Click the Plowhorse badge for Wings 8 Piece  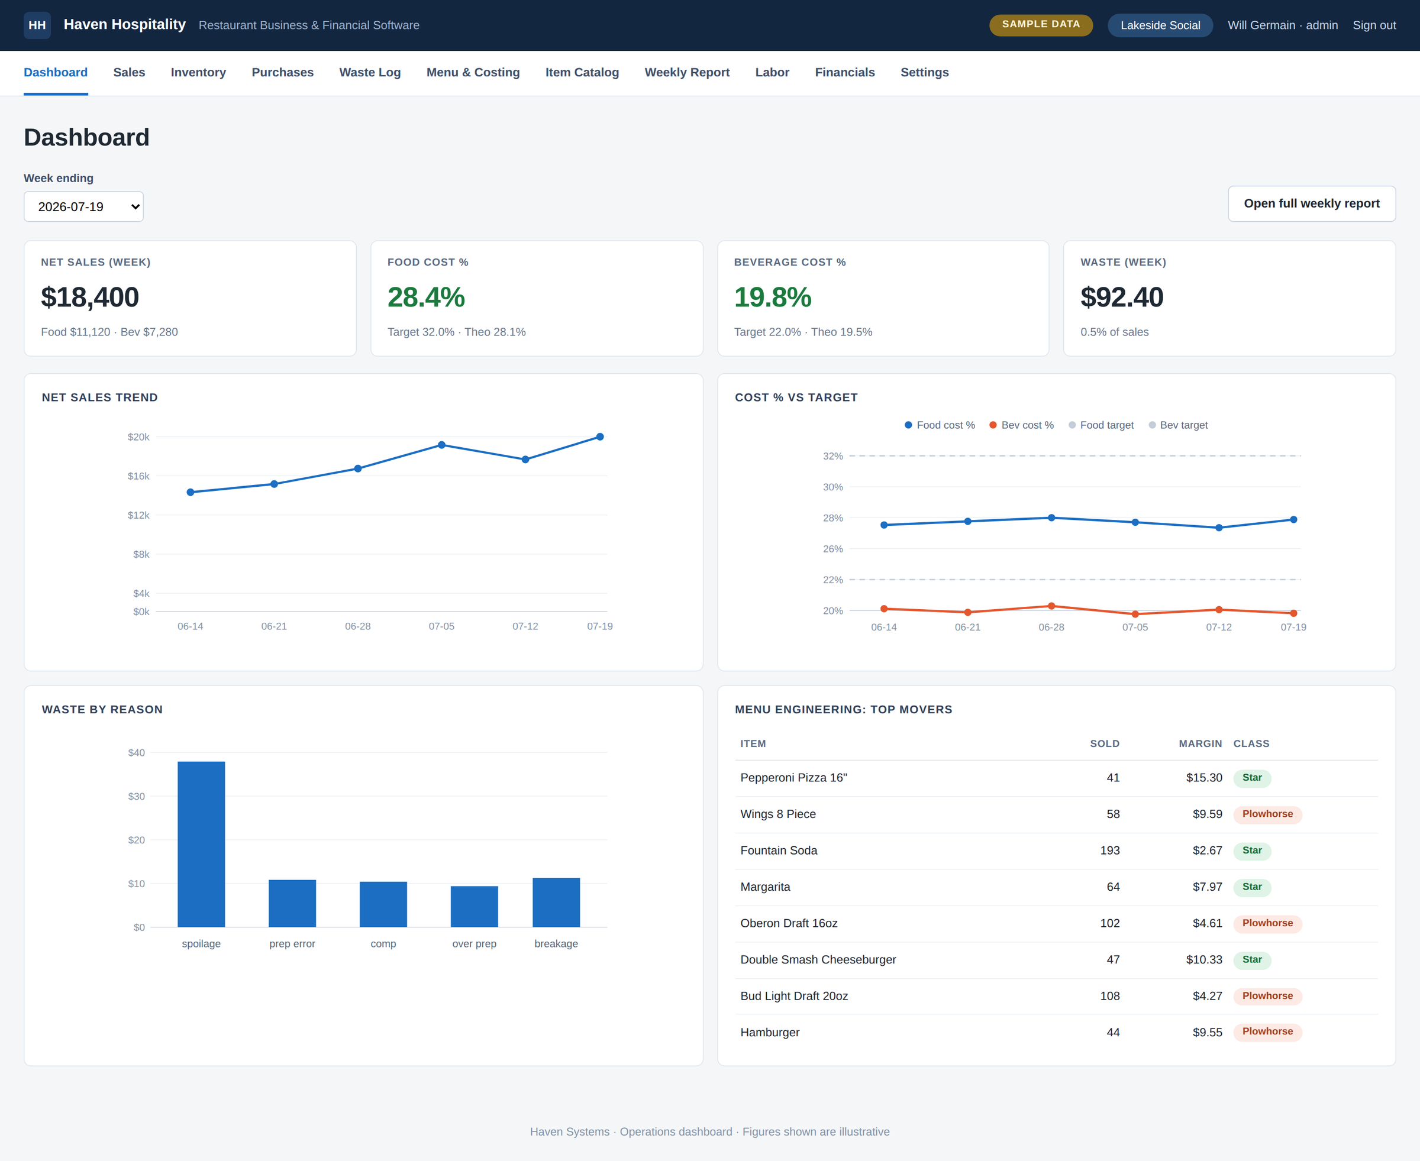(x=1267, y=814)
